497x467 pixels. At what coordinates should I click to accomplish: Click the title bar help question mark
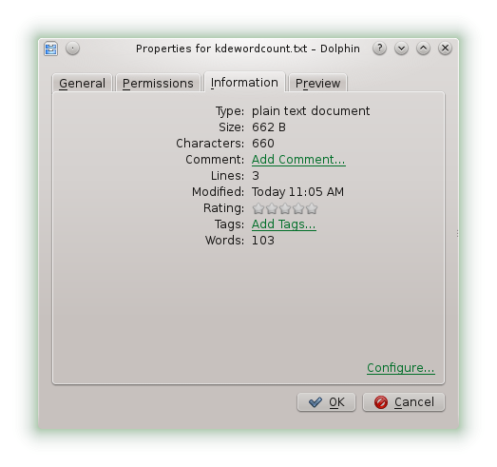coord(379,49)
